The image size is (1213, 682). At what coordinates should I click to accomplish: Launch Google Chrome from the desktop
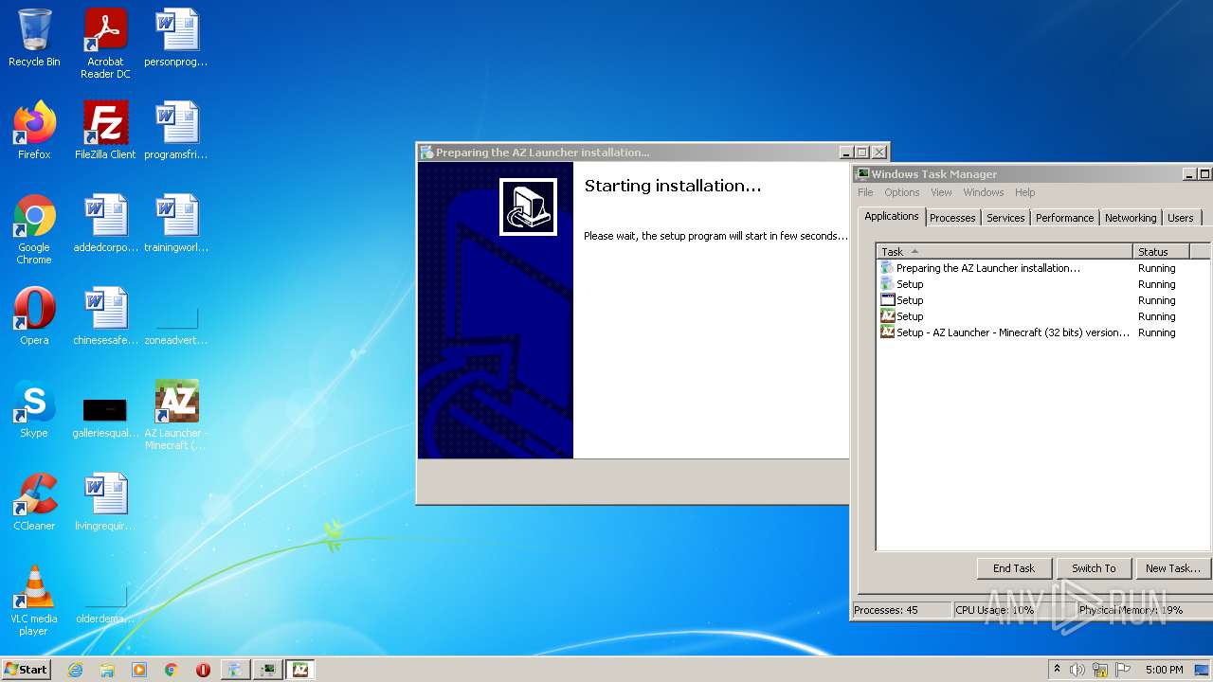pos(34,229)
